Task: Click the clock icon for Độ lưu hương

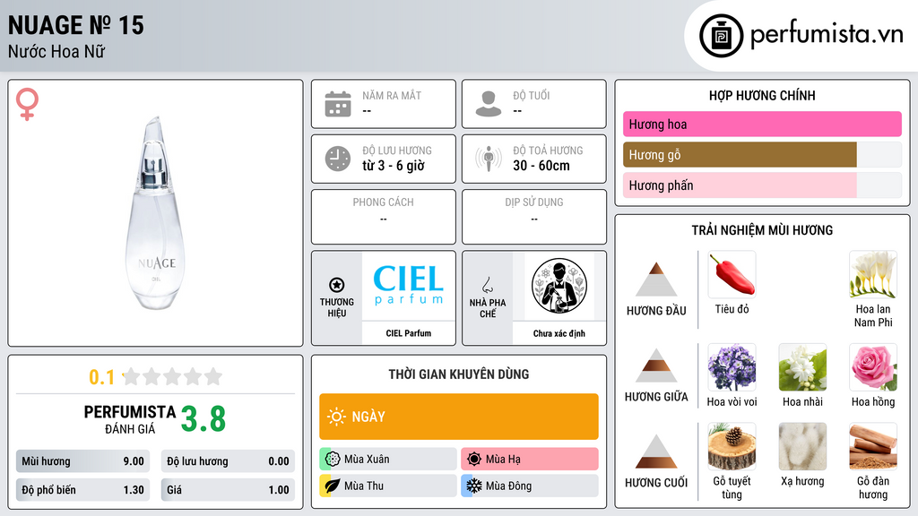Action: 338,159
